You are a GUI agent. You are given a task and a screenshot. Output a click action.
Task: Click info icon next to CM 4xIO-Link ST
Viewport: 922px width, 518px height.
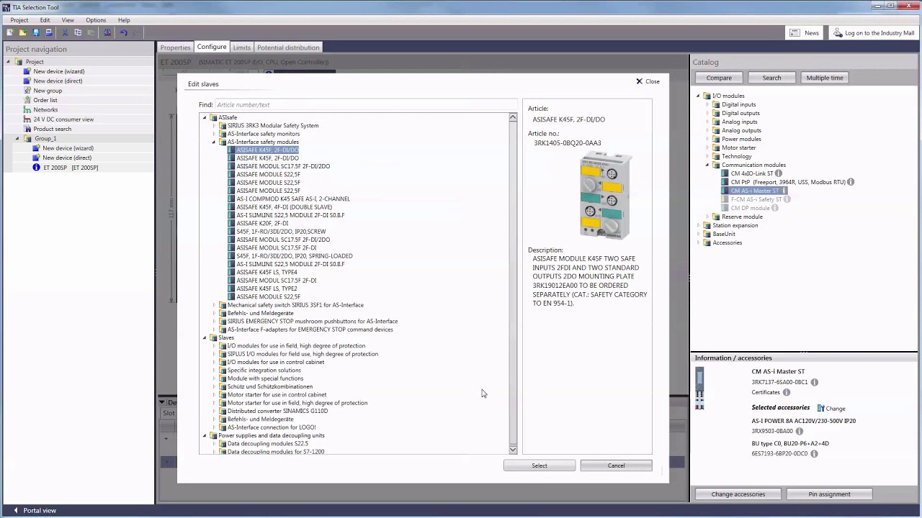(779, 173)
